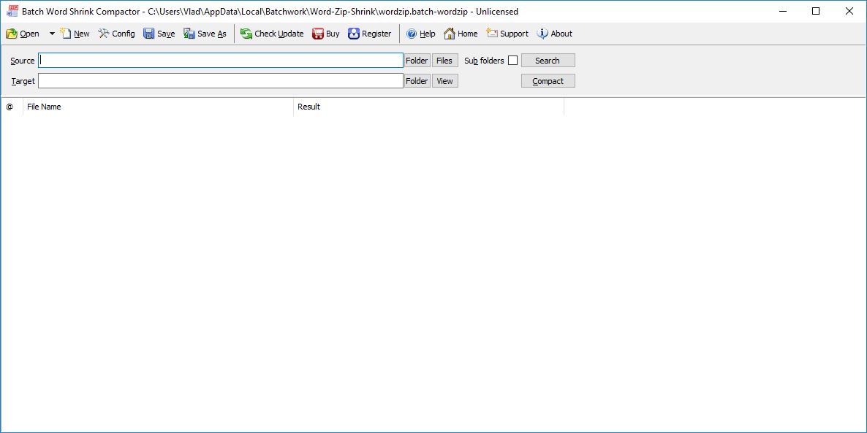This screenshot has height=433, width=867.
Task: Click the Compact button
Action: pyautogui.click(x=548, y=81)
